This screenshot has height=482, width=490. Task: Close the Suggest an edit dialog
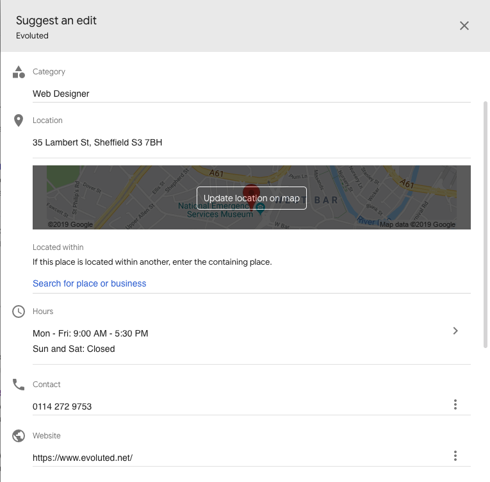coord(464,26)
